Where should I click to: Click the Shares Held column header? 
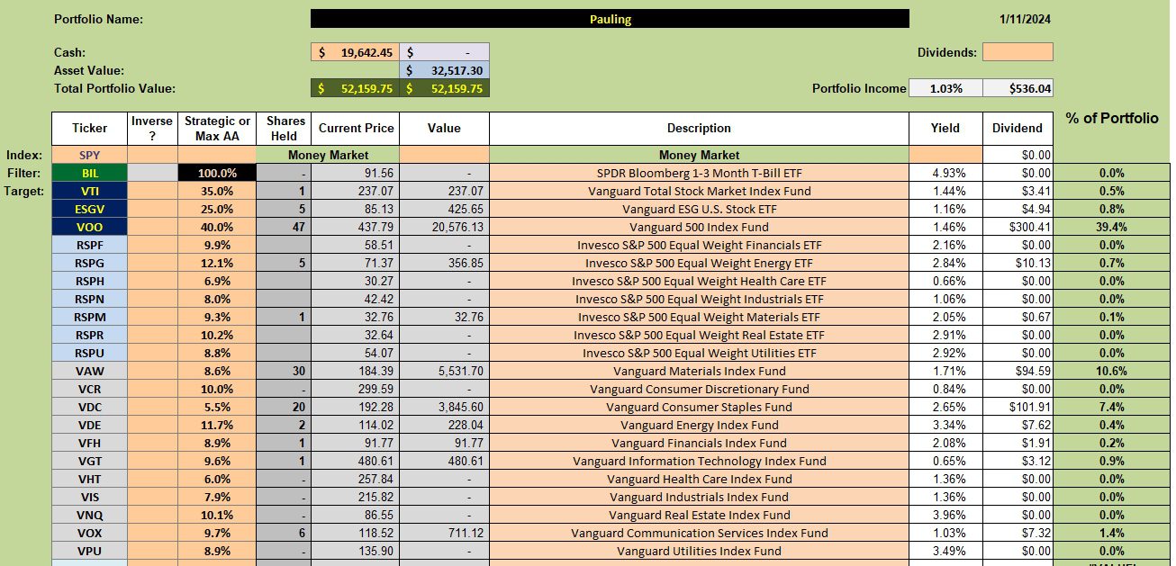pyautogui.click(x=284, y=128)
